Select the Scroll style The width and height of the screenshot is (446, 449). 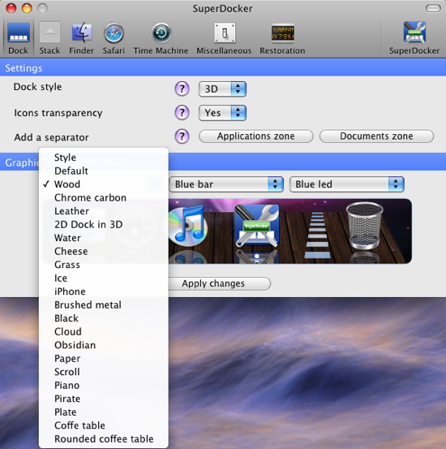pos(104,372)
